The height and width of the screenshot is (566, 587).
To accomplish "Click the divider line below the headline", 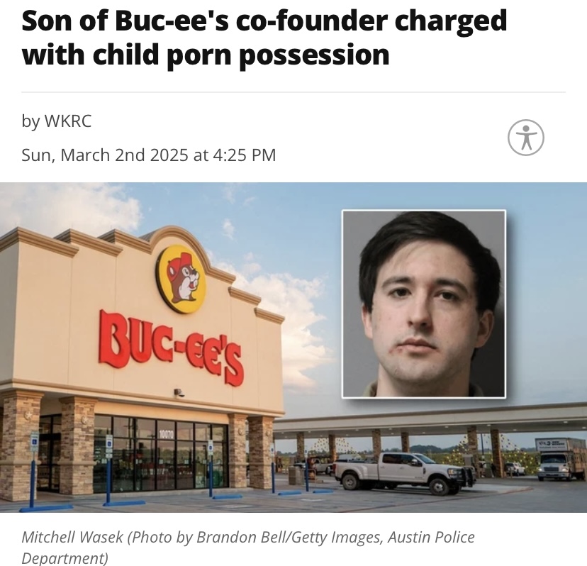I will click(293, 91).
